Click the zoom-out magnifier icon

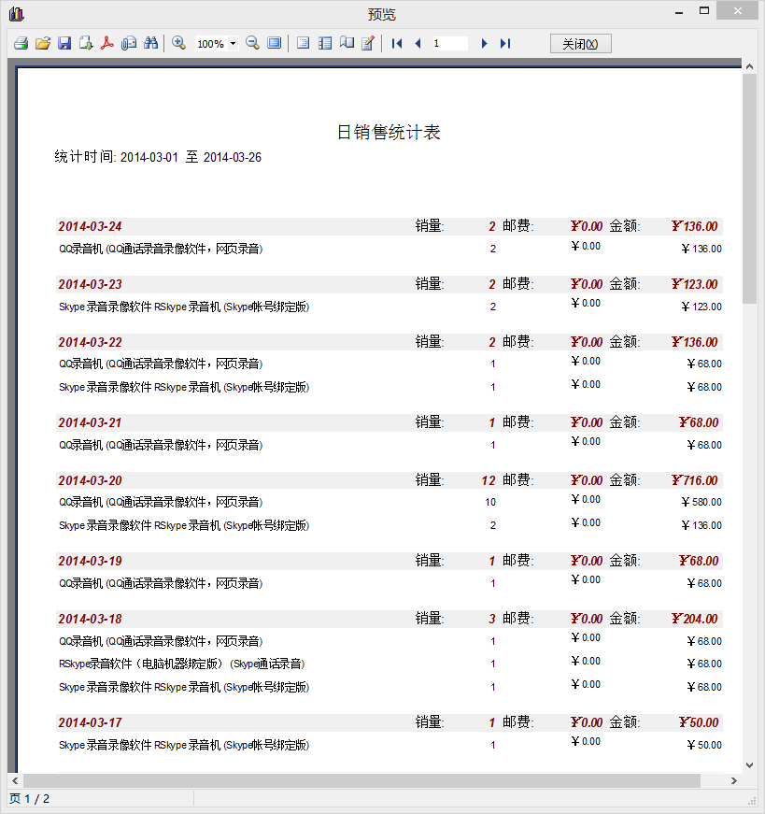[253, 43]
